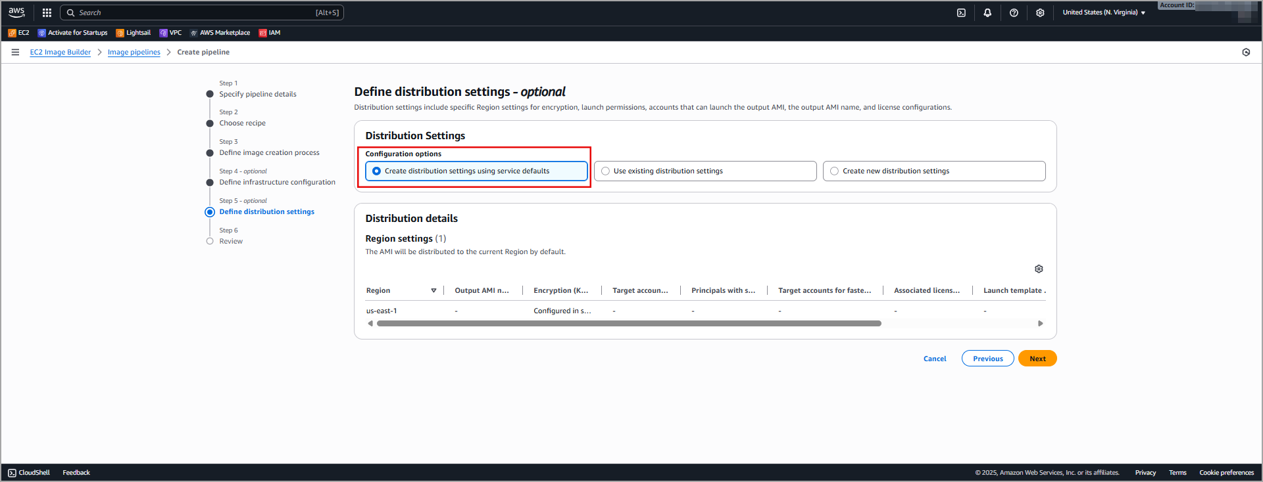1263x482 pixels.
Task: Open the AWS services grid menu
Action: [47, 12]
